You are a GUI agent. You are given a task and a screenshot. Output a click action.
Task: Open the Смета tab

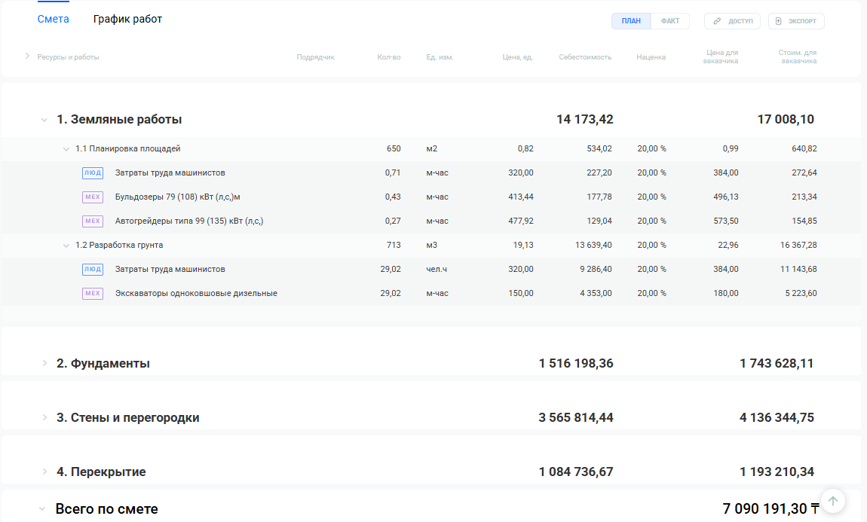click(x=54, y=19)
